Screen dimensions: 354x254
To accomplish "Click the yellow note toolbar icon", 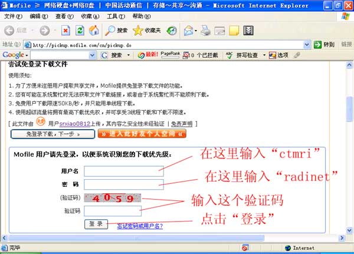I will [x=234, y=31].
